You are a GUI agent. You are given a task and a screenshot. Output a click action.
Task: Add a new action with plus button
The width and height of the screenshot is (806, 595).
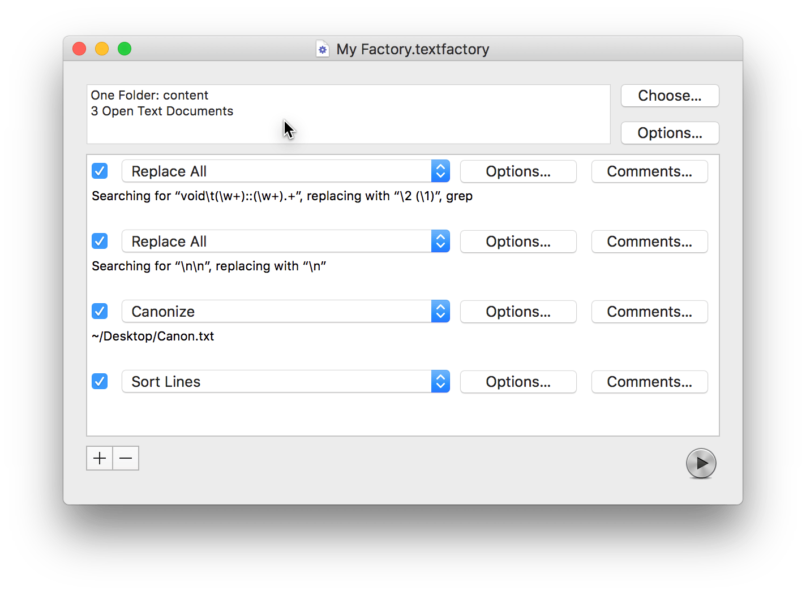(x=100, y=458)
